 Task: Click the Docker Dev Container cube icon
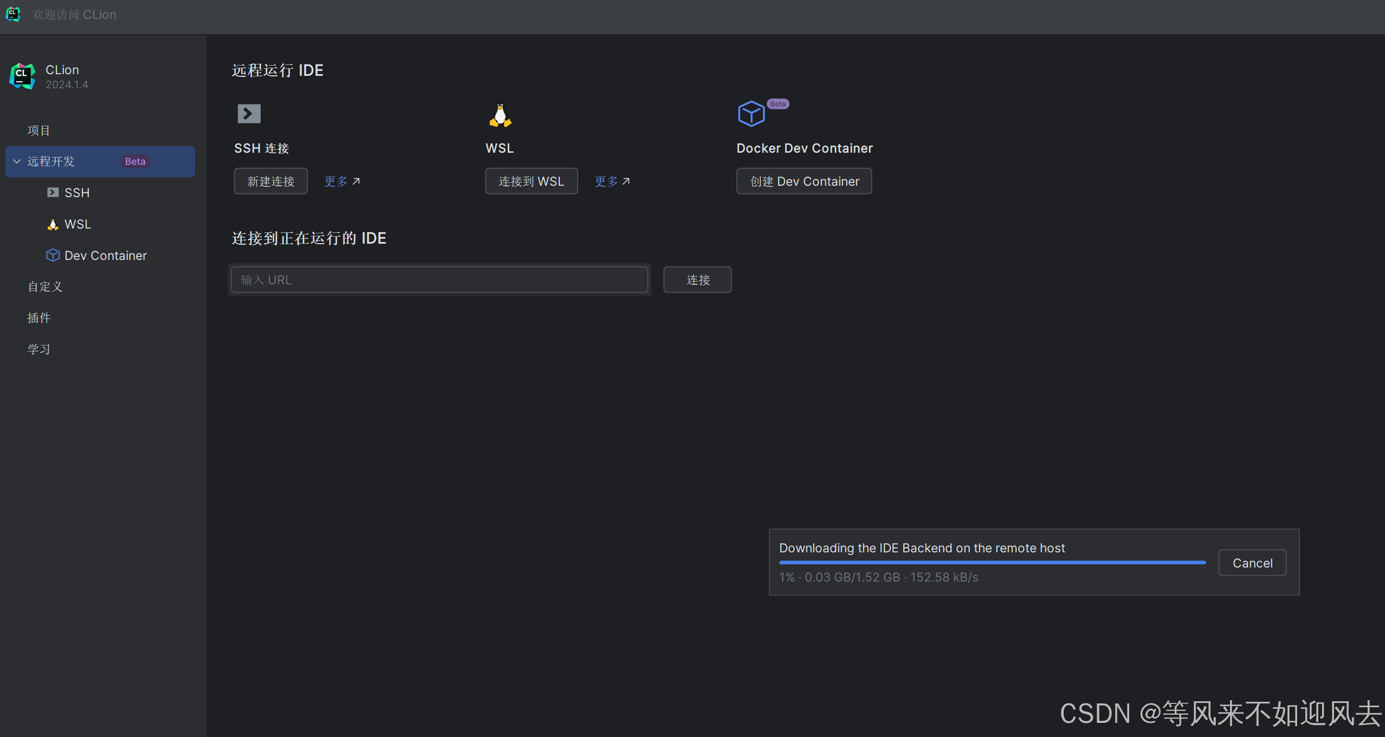coord(751,114)
